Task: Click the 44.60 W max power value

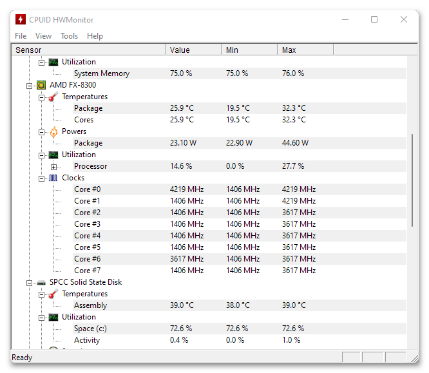Action: coord(295,143)
